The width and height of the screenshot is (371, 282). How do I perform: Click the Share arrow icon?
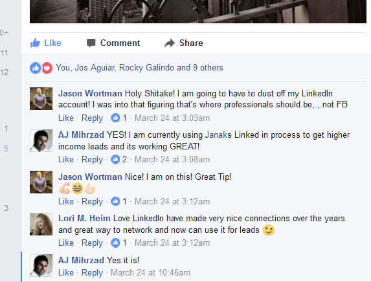(170, 43)
